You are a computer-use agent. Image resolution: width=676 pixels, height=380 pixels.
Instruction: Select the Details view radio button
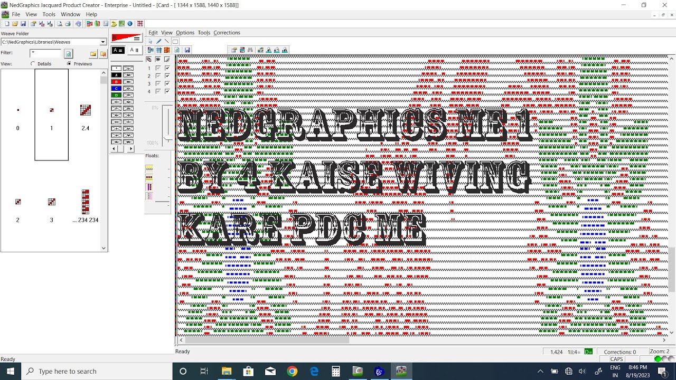click(x=33, y=64)
